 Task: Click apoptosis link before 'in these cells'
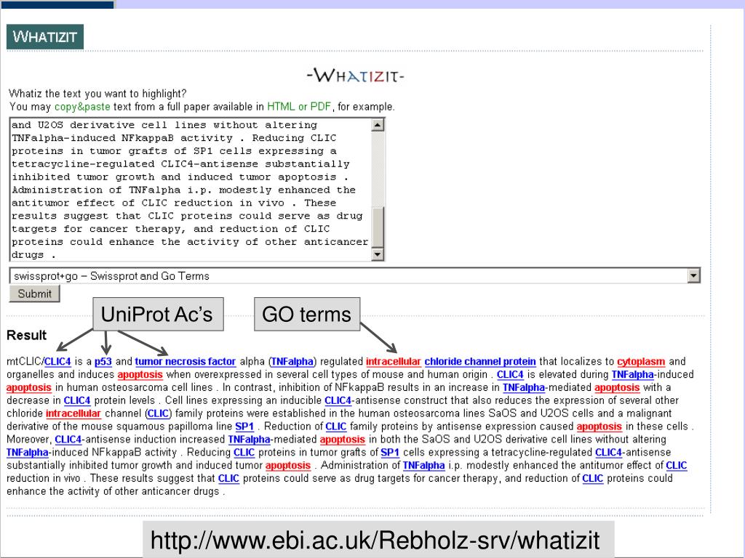coord(599,426)
